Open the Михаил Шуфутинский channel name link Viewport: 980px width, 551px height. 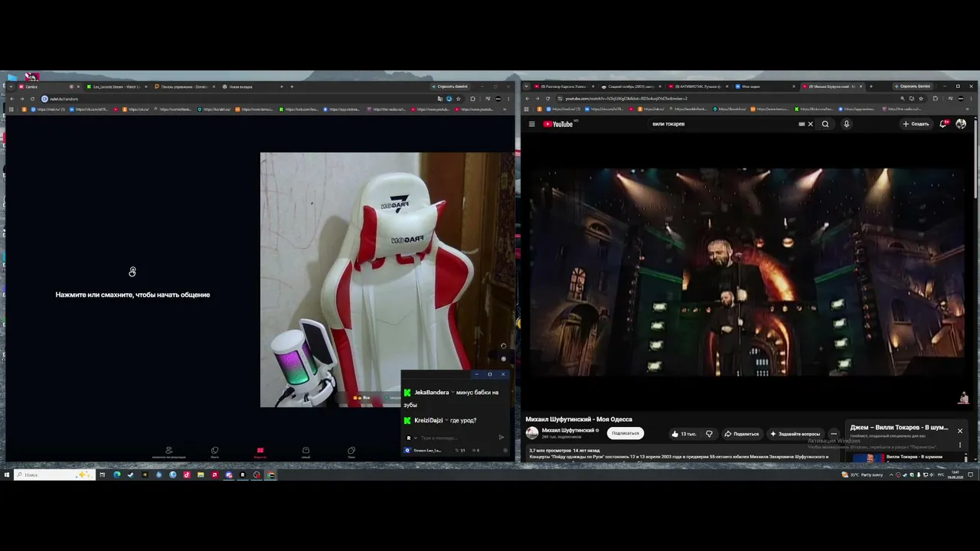570,430
